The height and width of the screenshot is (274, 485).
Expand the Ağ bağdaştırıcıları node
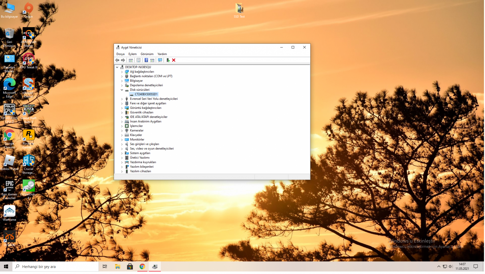[x=122, y=72]
